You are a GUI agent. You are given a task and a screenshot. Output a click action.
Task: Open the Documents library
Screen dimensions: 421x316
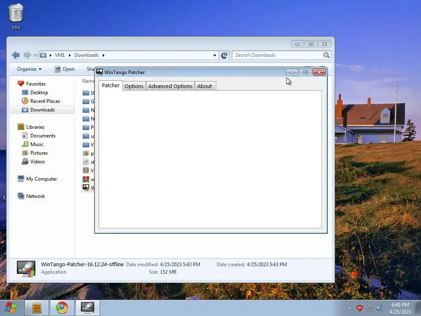pos(43,136)
